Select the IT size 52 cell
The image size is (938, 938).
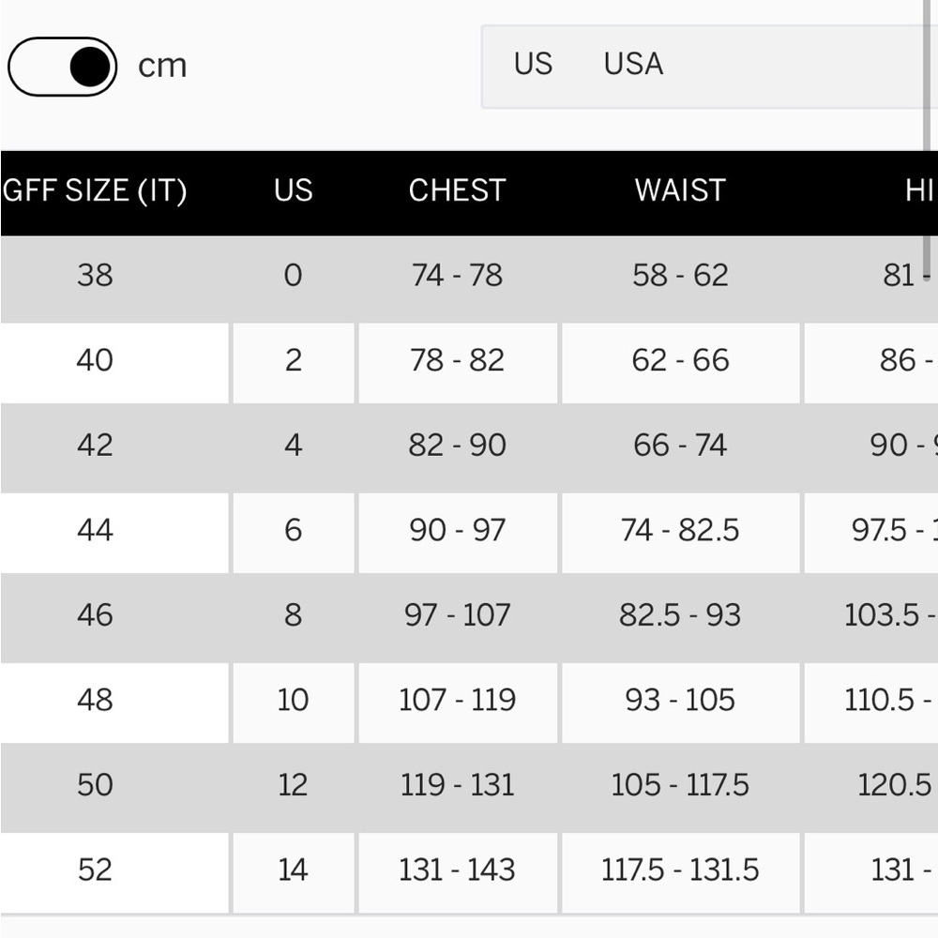pyautogui.click(x=95, y=870)
